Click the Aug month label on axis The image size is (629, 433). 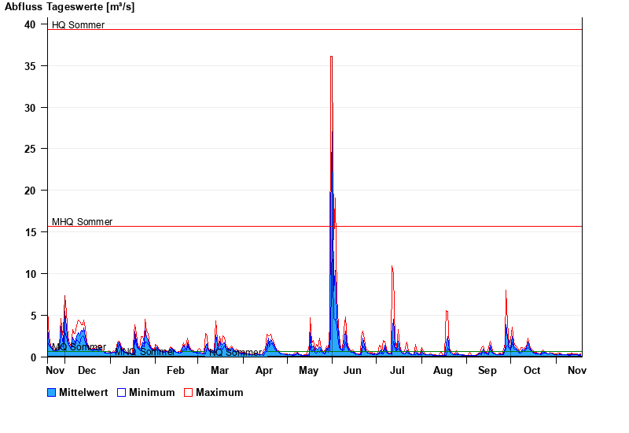tap(443, 370)
